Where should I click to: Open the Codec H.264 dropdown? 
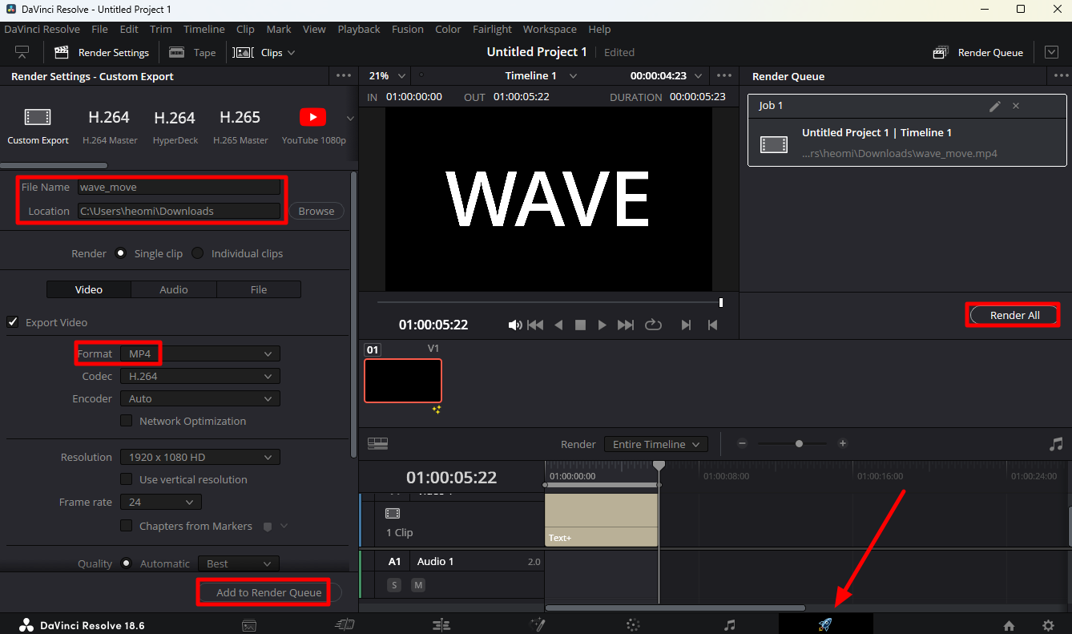pos(200,376)
